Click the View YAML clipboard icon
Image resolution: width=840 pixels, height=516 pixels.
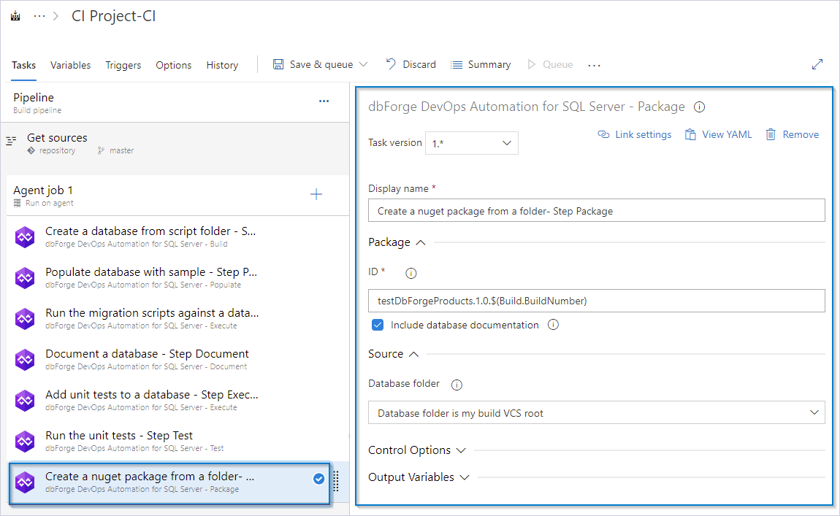[690, 134]
